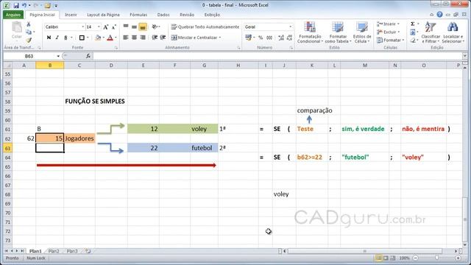Click the Increase Font Size icon
The width and height of the screenshot is (471, 265).
coord(106,27)
